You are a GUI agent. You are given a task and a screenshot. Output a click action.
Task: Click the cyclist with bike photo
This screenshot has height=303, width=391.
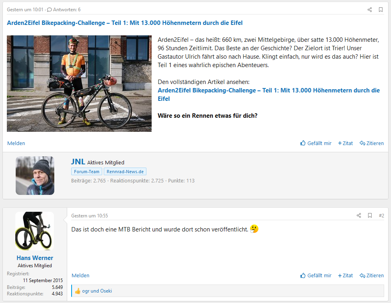[x=79, y=84]
